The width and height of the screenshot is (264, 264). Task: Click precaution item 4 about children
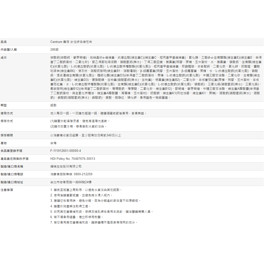(x=70, y=206)
